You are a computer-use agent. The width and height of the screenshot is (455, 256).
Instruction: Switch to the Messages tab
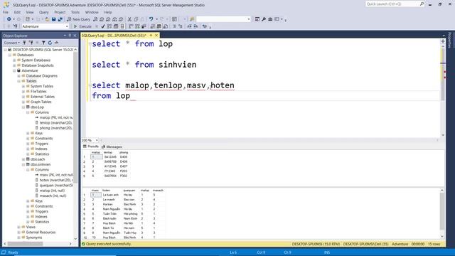click(112, 146)
